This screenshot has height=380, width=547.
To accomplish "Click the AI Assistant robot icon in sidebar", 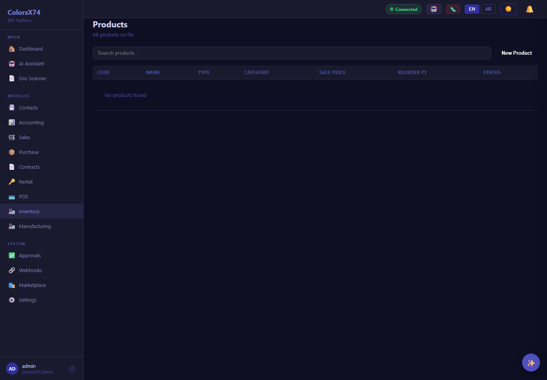I will 12,63.
